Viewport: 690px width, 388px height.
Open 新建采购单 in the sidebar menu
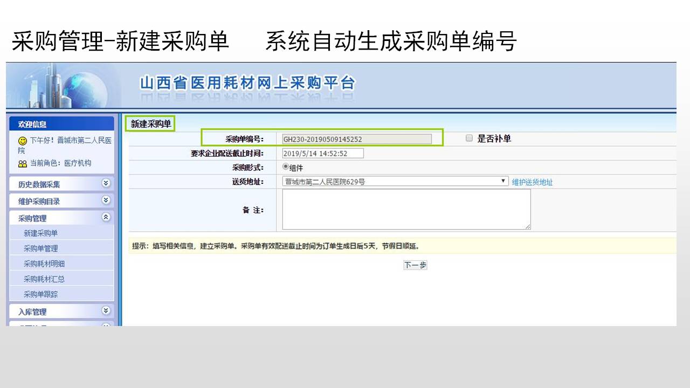click(40, 233)
